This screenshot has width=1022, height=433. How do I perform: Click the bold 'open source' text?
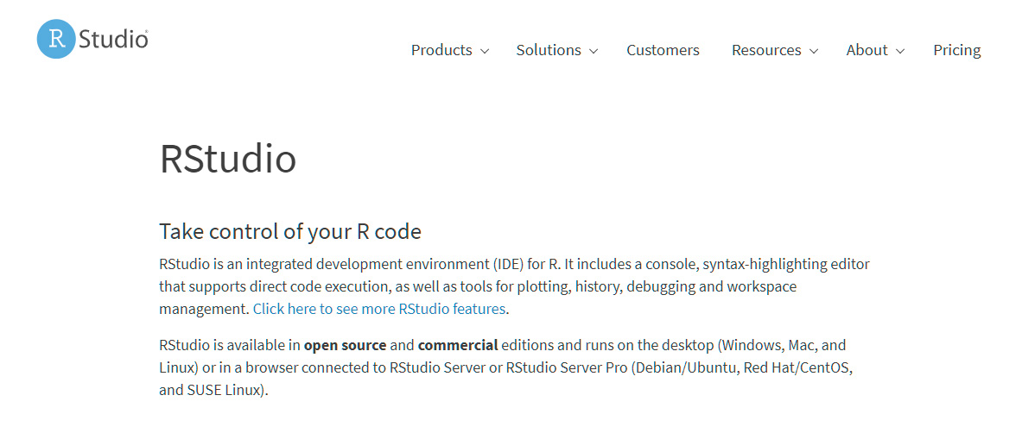coord(345,345)
